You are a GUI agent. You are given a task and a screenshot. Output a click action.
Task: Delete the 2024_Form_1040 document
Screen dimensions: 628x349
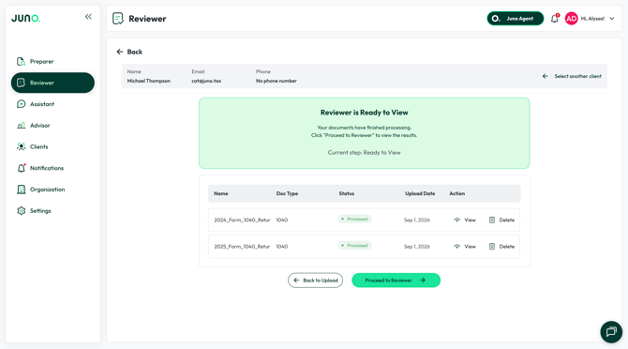coord(501,220)
